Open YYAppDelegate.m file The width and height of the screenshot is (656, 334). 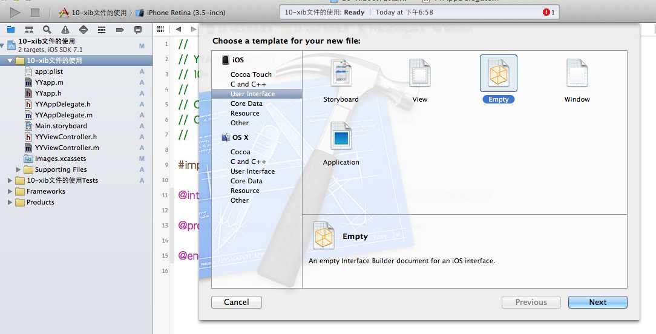pyautogui.click(x=64, y=115)
